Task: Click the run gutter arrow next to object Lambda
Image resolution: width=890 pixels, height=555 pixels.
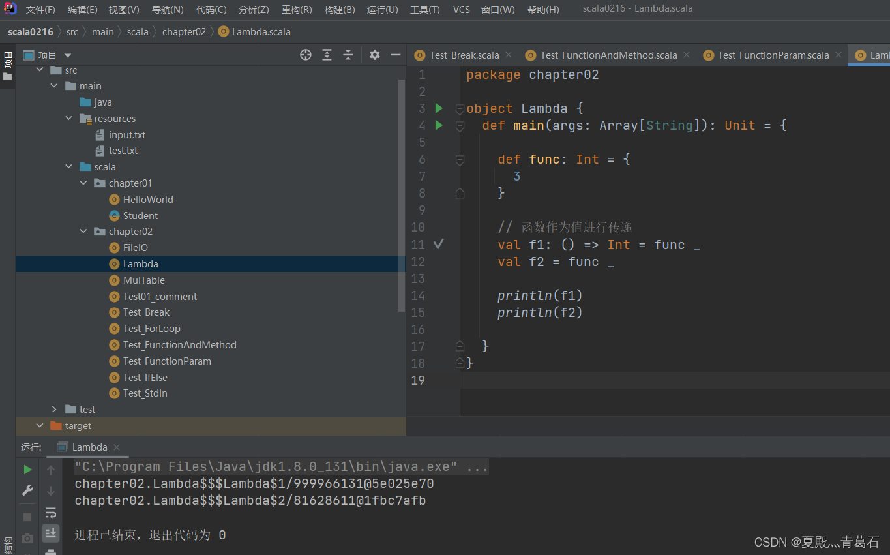Action: pyautogui.click(x=439, y=108)
